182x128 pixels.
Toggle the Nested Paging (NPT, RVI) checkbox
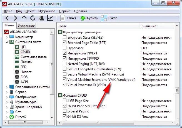pos(64,64)
